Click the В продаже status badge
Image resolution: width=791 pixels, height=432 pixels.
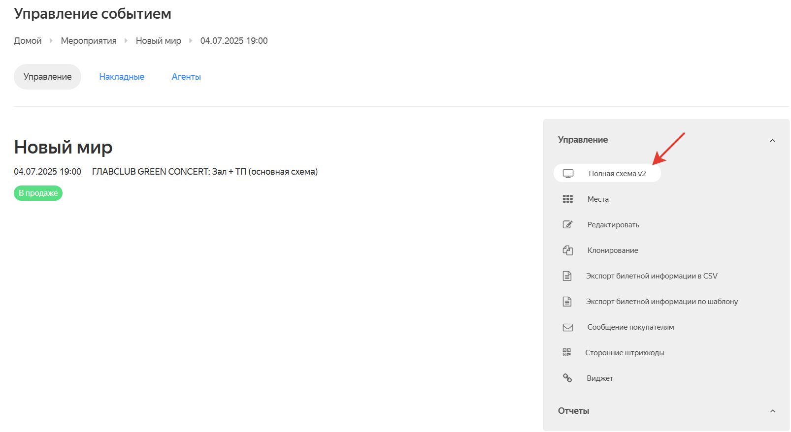click(x=38, y=193)
